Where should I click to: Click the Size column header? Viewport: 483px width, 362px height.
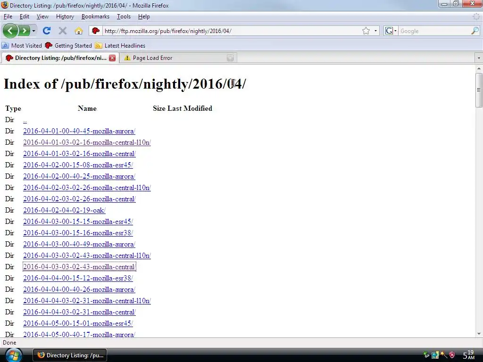click(x=159, y=108)
